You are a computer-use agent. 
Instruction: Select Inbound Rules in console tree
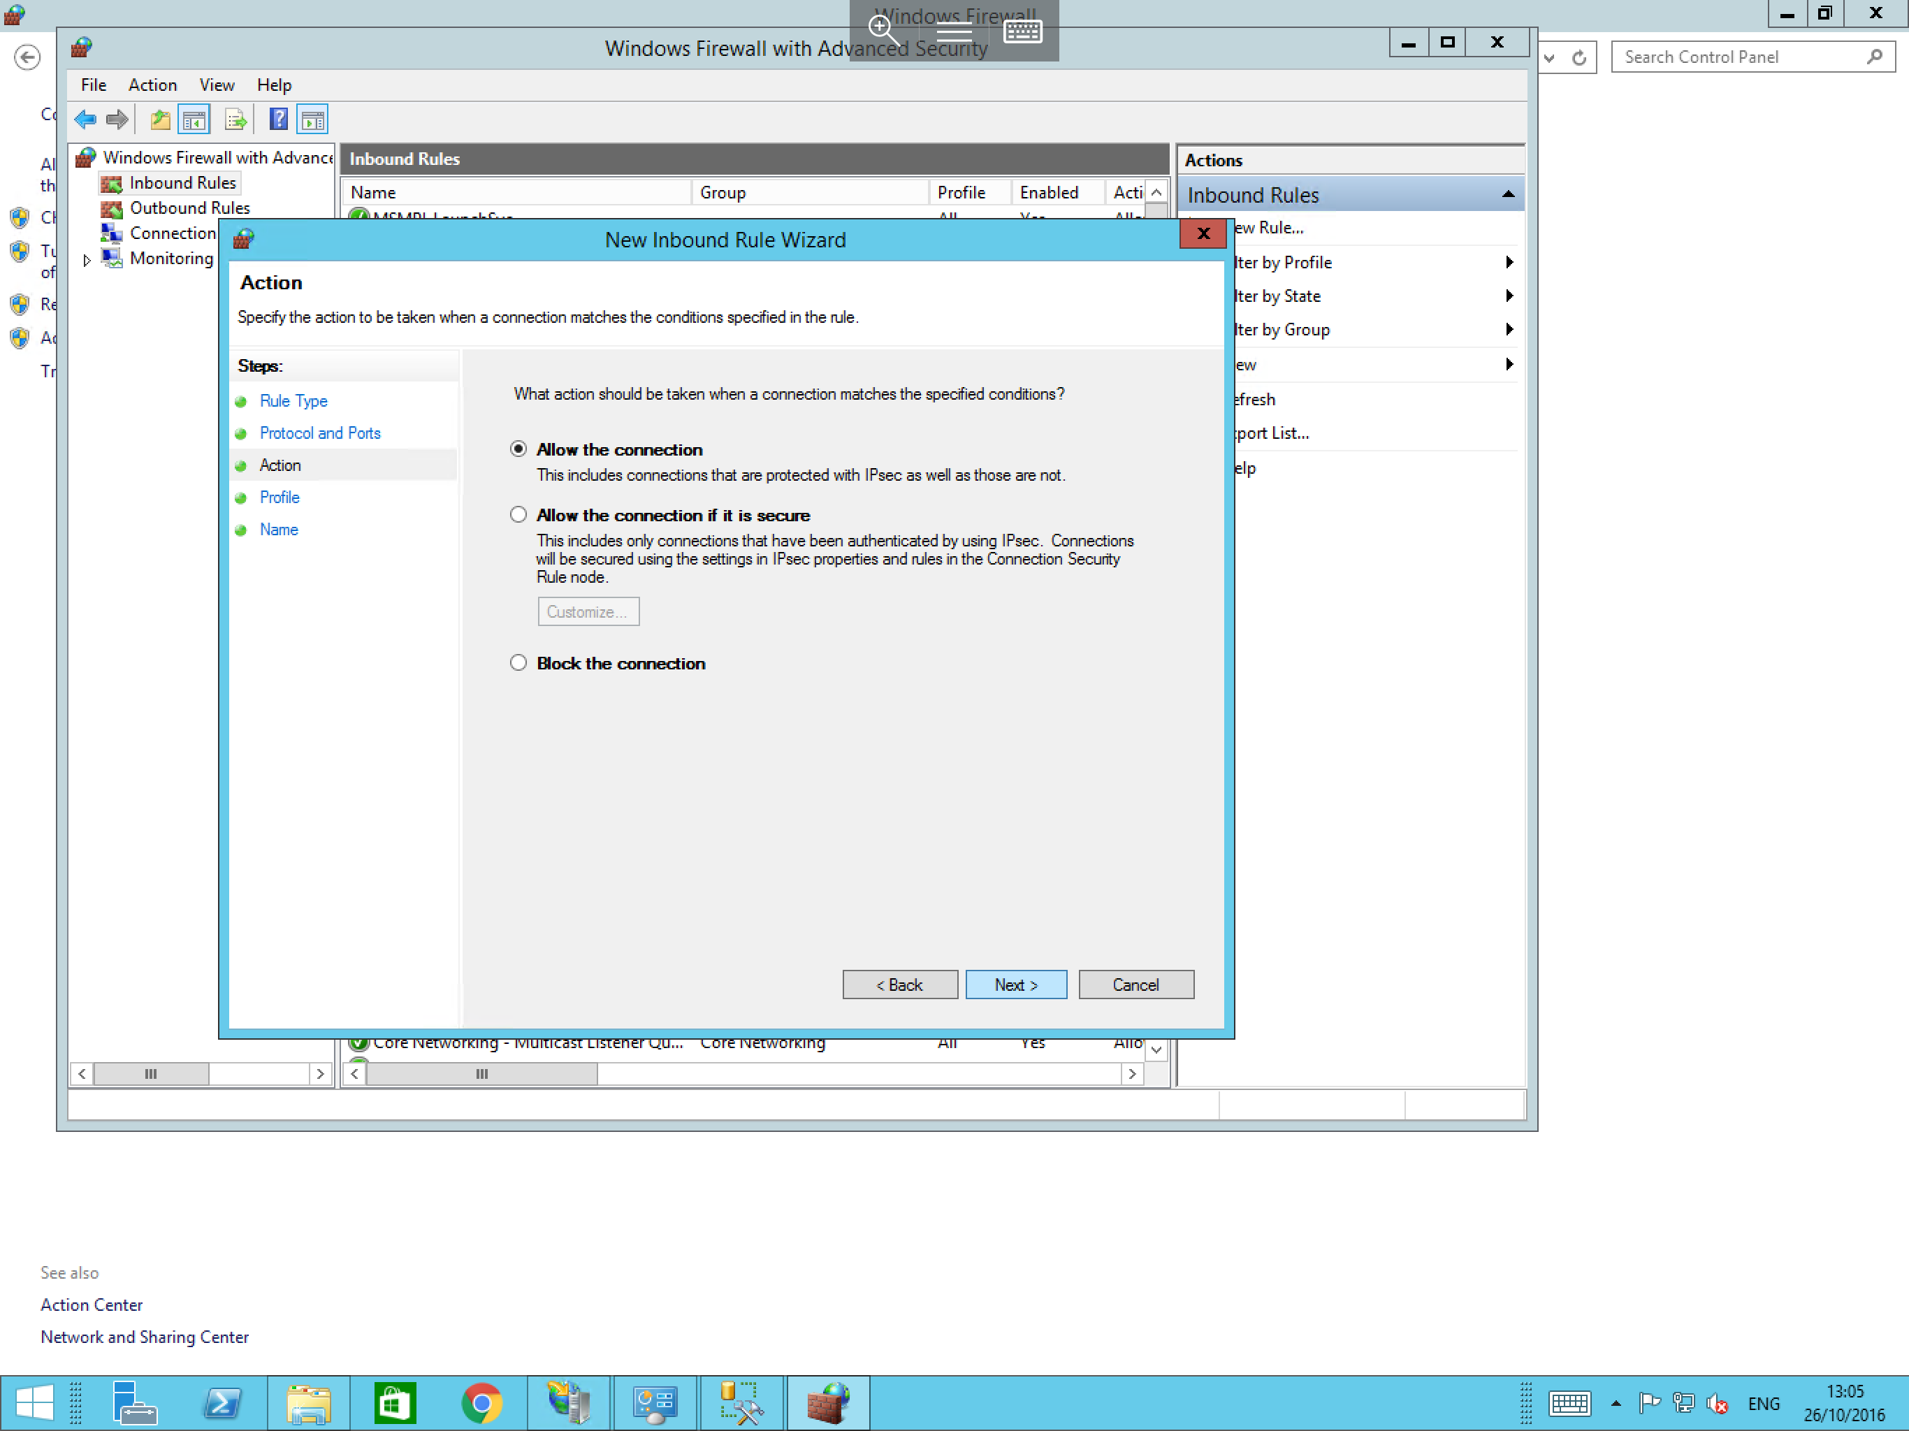(183, 183)
